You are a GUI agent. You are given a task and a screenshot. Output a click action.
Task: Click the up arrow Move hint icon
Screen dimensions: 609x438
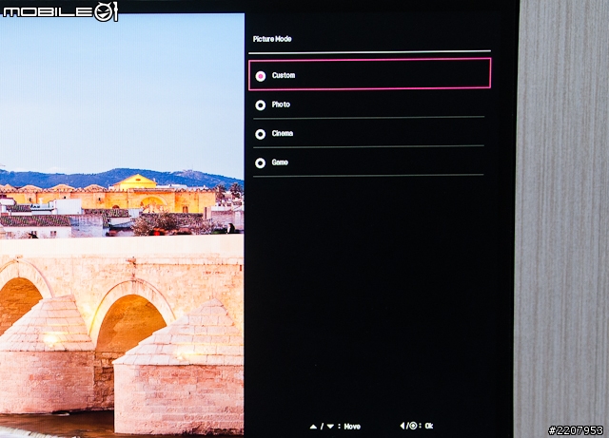click(313, 427)
